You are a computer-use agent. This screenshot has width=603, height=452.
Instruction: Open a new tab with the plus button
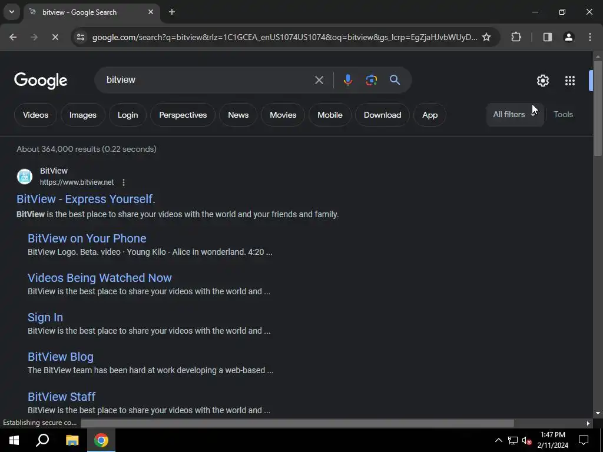point(172,12)
